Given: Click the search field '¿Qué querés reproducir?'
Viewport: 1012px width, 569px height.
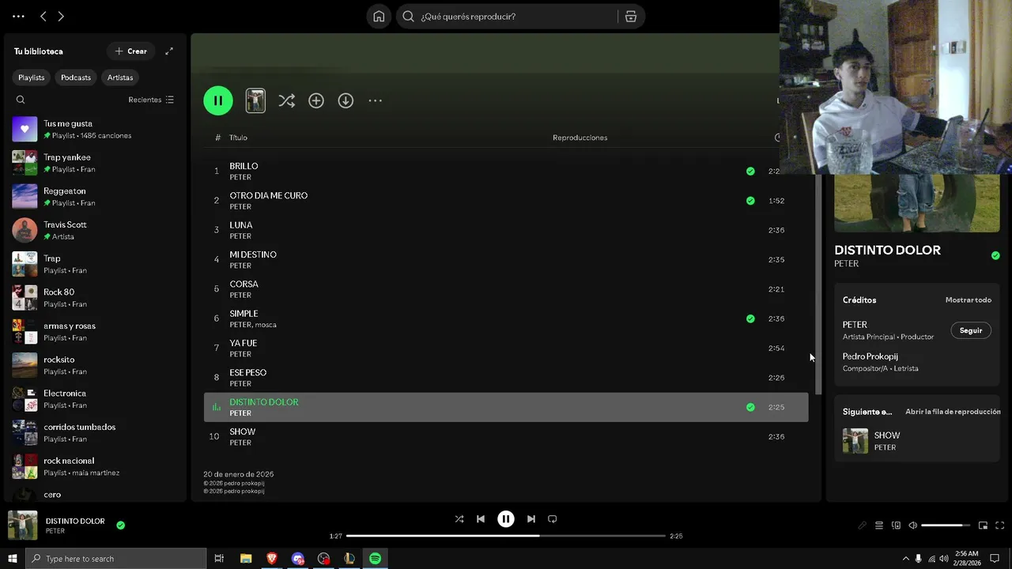Looking at the screenshot, I should point(507,16).
